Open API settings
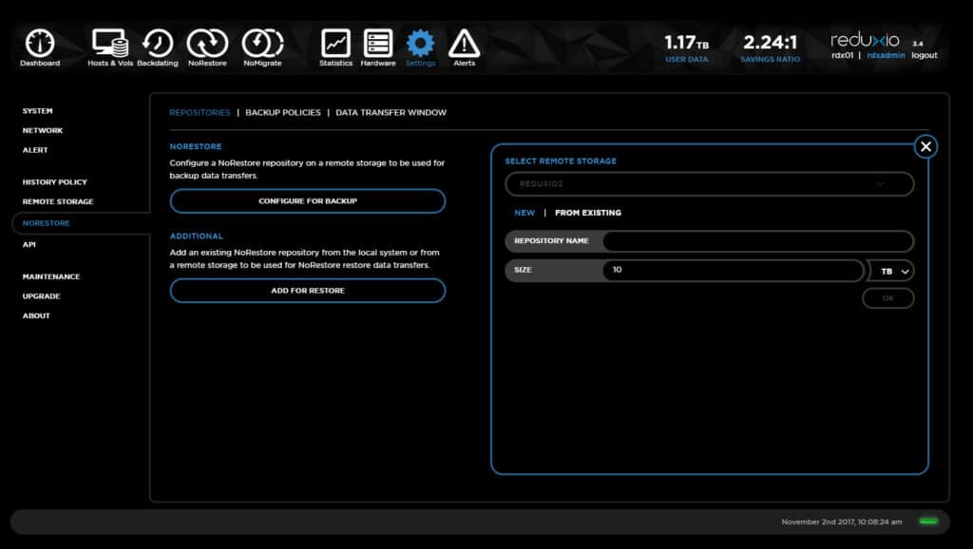This screenshot has width=973, height=549. pyautogui.click(x=29, y=244)
